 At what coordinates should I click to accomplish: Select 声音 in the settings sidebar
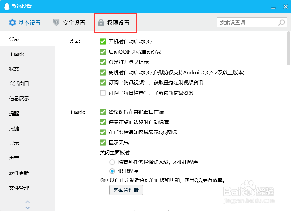tap(14, 158)
